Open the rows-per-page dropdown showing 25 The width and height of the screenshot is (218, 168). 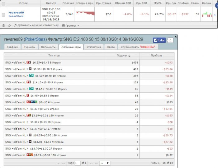coord(105,163)
